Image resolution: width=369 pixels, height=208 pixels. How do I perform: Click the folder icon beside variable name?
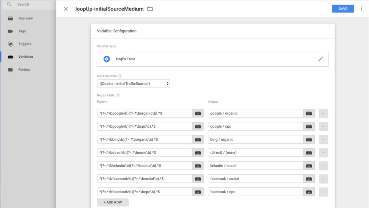point(150,9)
